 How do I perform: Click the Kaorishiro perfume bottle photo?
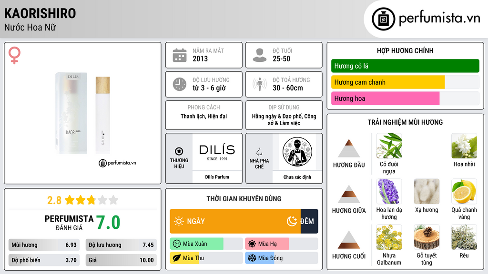pos(83,114)
